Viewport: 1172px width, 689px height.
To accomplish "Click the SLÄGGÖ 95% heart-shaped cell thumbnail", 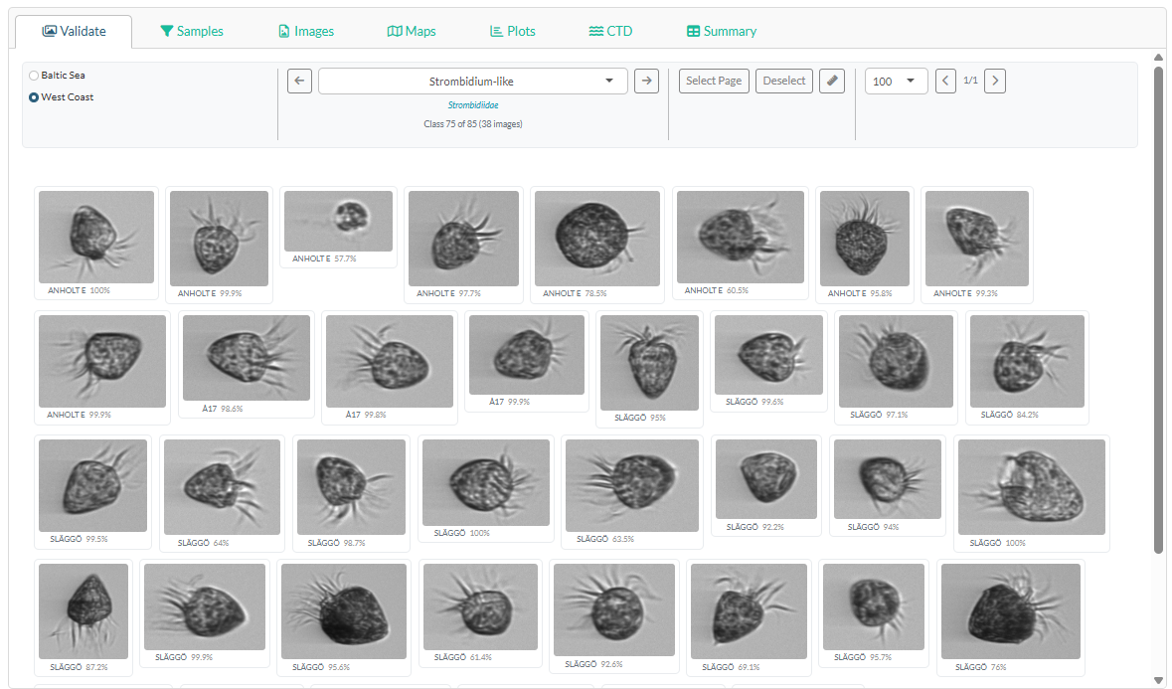I will tap(649, 362).
